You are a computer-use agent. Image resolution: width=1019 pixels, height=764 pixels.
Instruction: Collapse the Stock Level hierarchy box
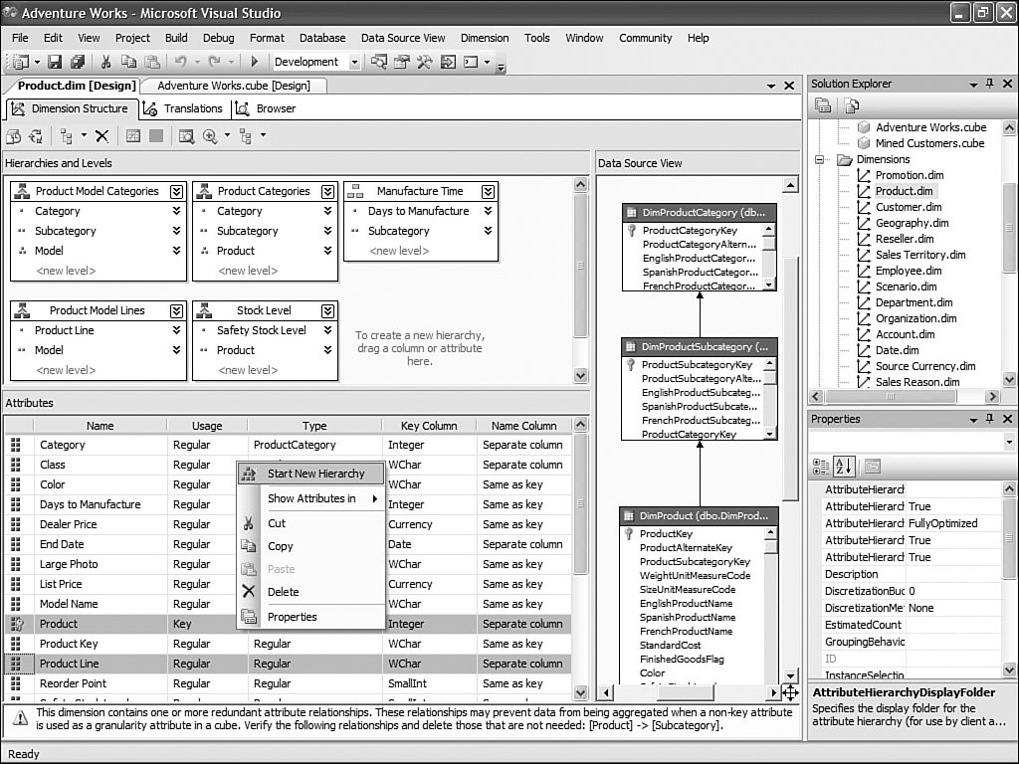(327, 310)
